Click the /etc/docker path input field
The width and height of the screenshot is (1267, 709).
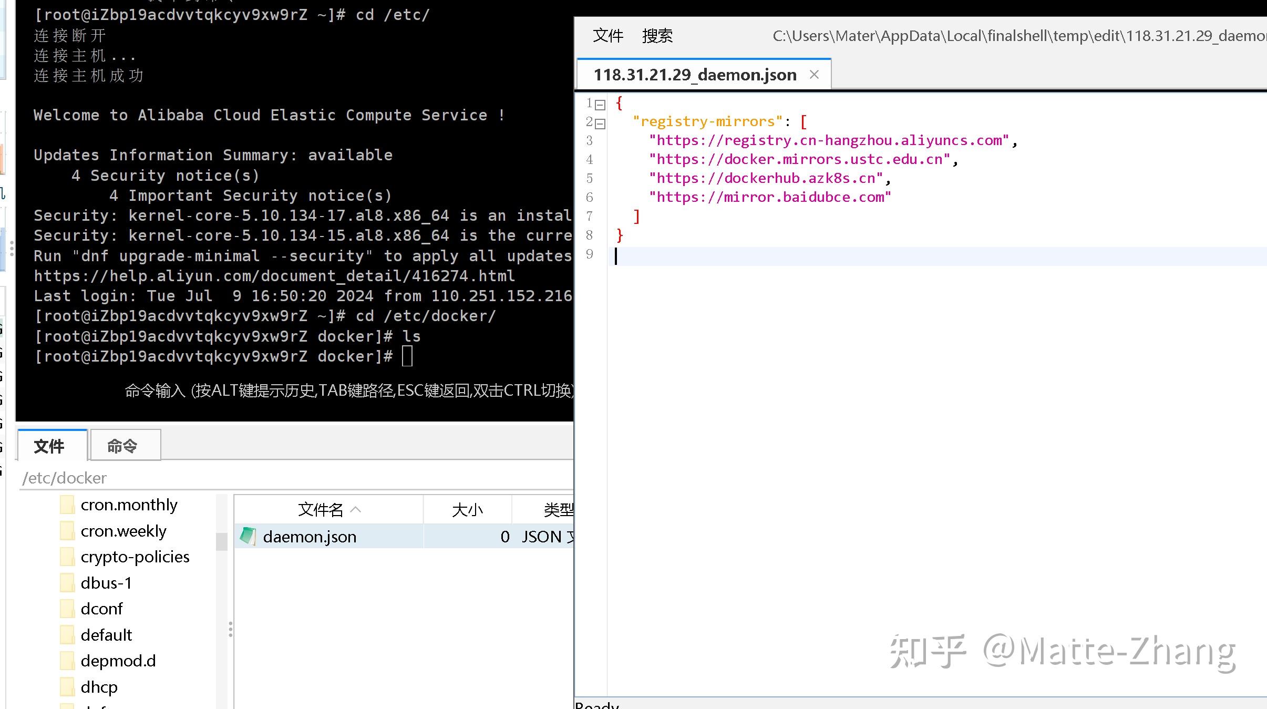[x=158, y=478]
